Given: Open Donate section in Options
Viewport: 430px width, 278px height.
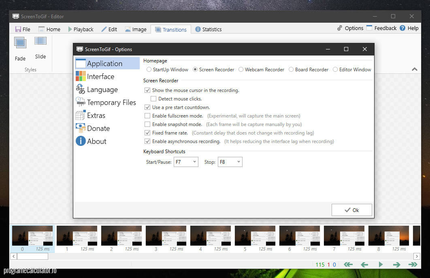Looking at the screenshot, I should [107, 128].
